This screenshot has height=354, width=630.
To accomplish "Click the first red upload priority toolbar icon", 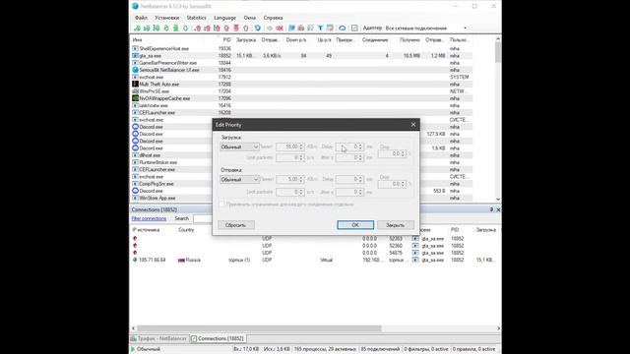I will [197, 29].
